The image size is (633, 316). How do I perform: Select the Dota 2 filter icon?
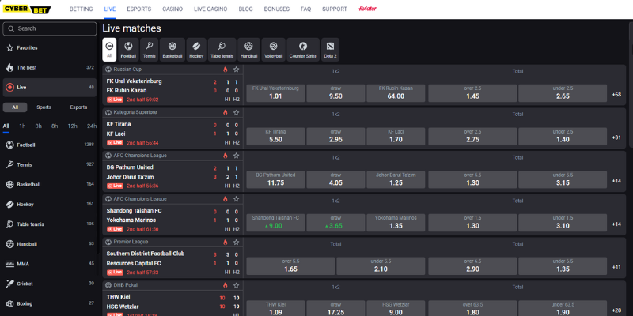[330, 50]
